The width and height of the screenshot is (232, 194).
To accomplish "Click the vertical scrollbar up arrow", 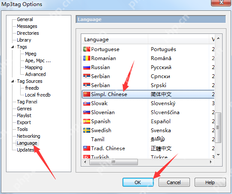I will (218, 38).
